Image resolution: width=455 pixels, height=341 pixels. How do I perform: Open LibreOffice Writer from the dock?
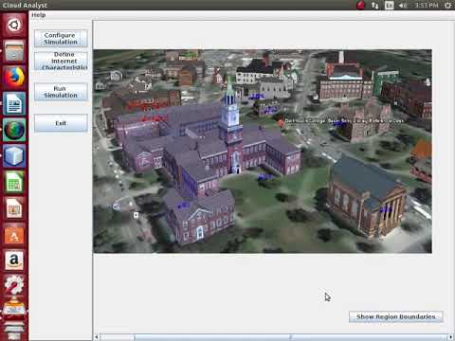[x=14, y=103]
